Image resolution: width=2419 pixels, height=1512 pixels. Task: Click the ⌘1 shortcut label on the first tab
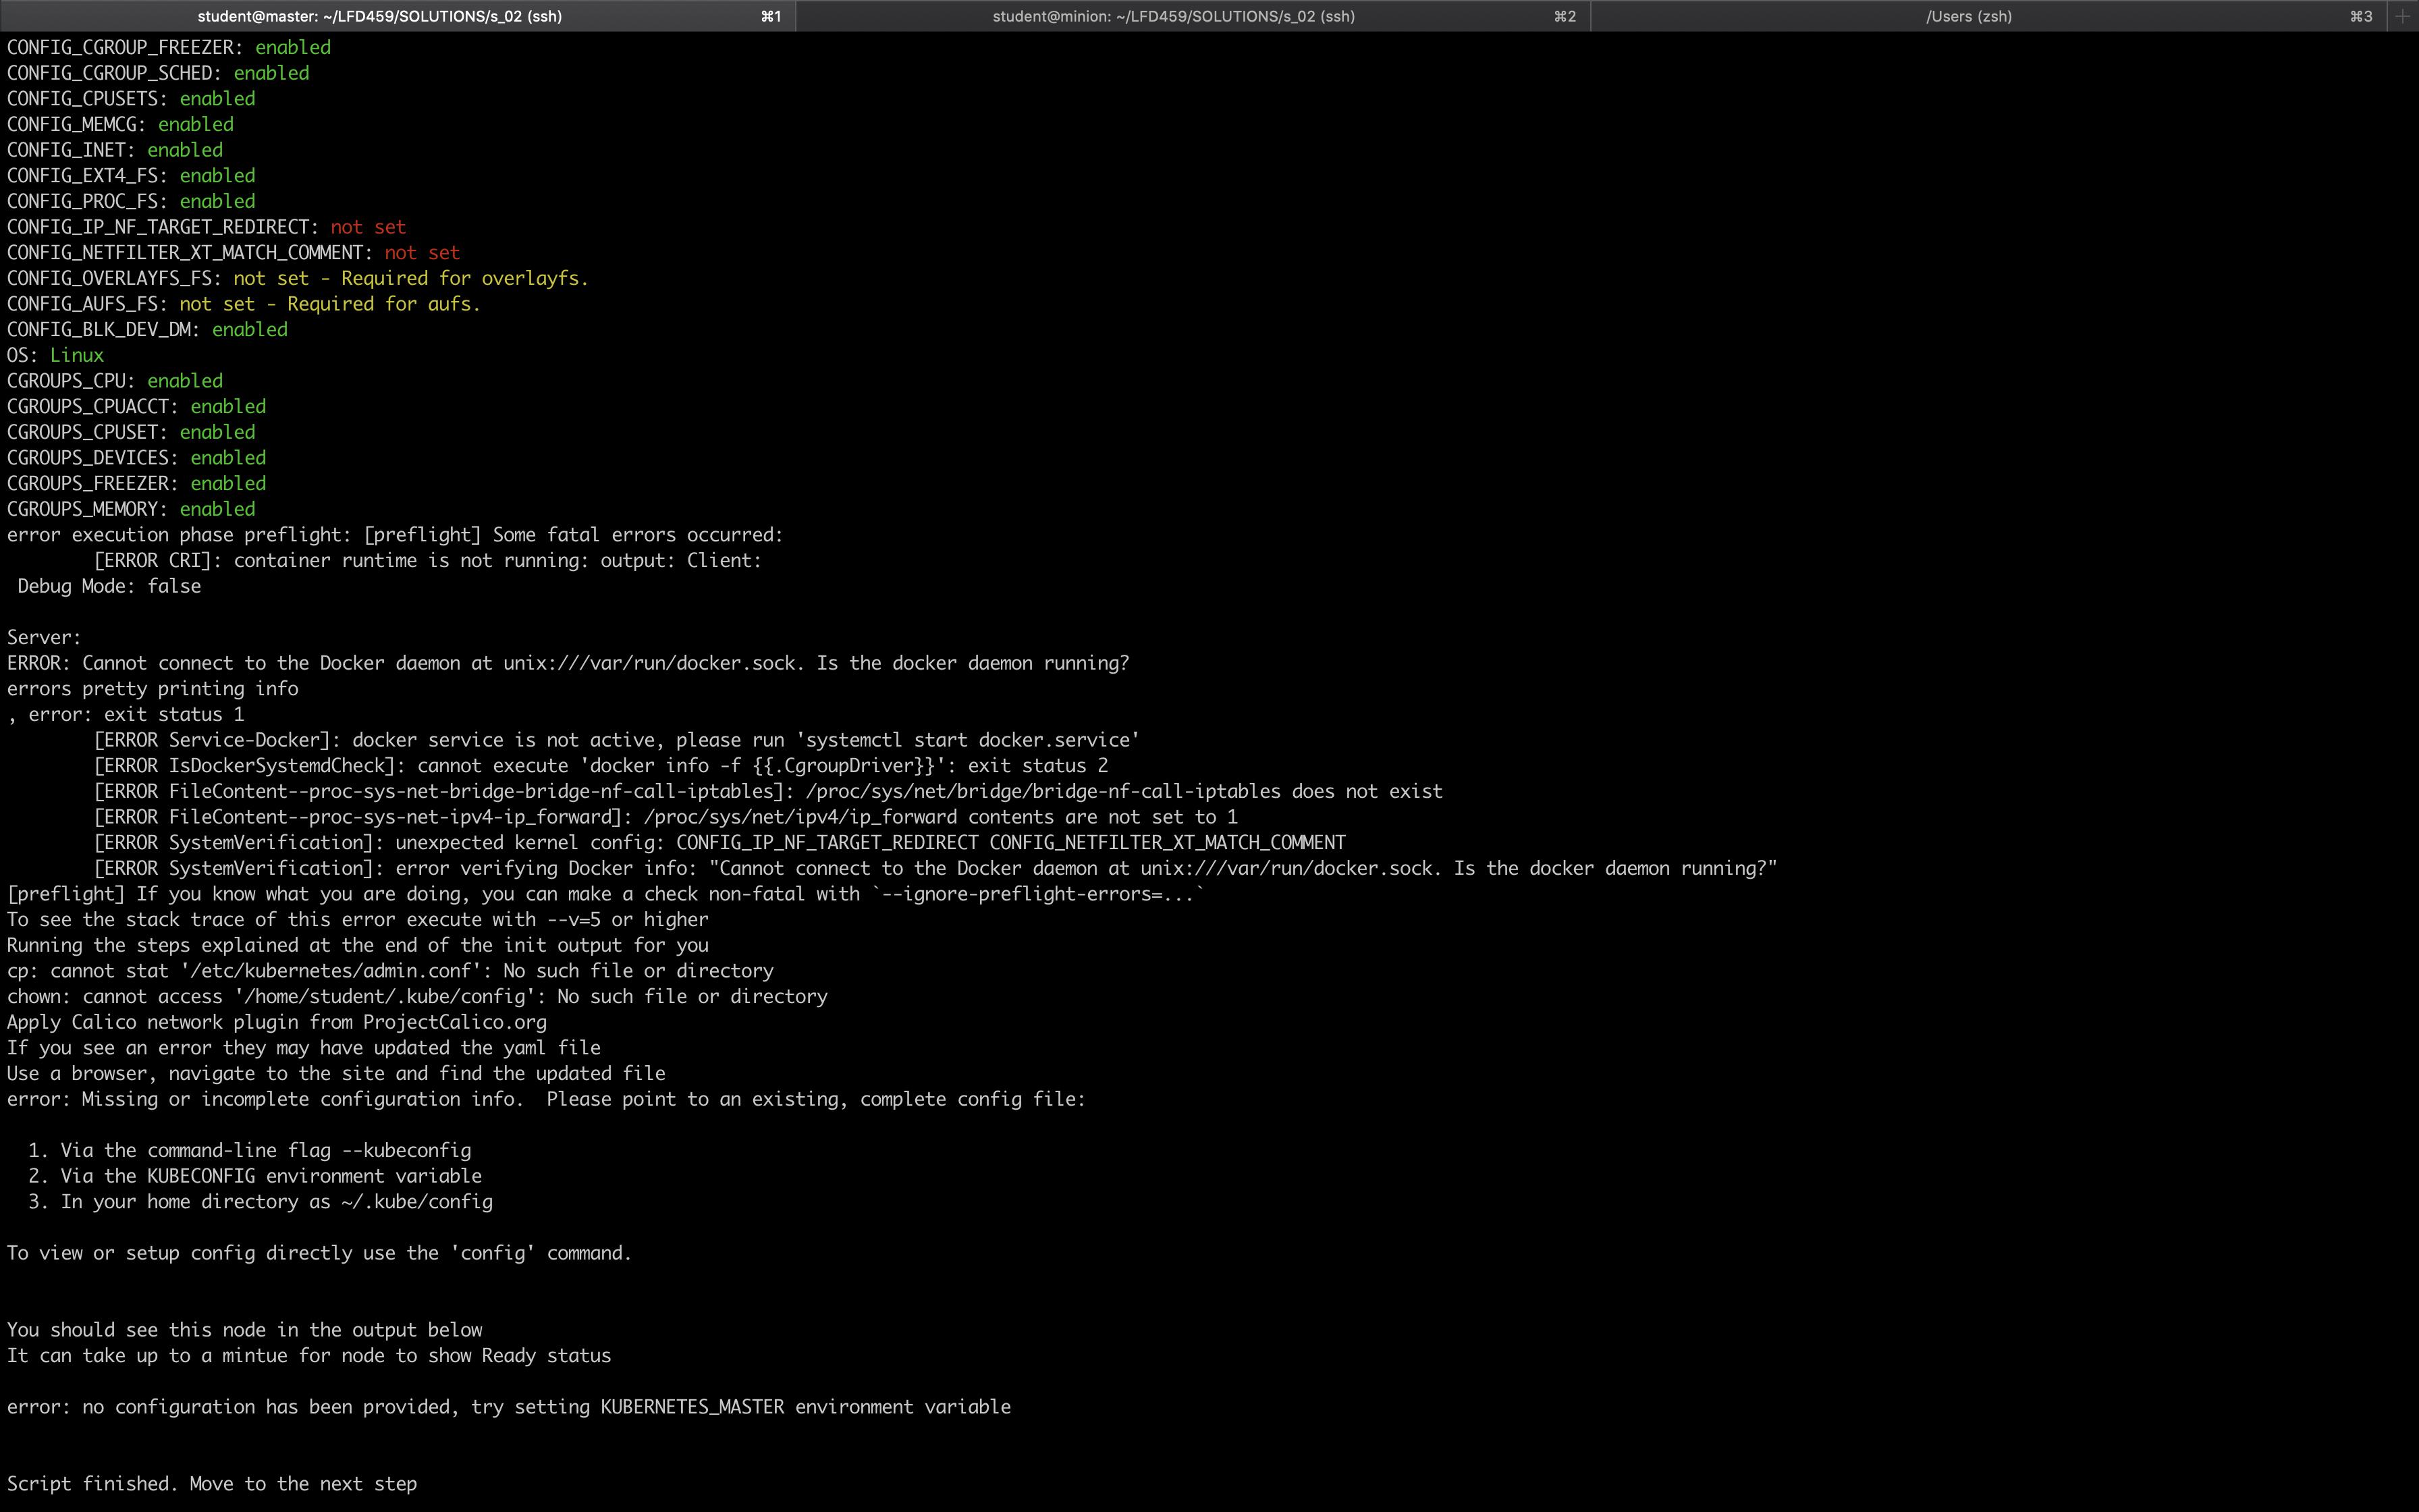(769, 16)
